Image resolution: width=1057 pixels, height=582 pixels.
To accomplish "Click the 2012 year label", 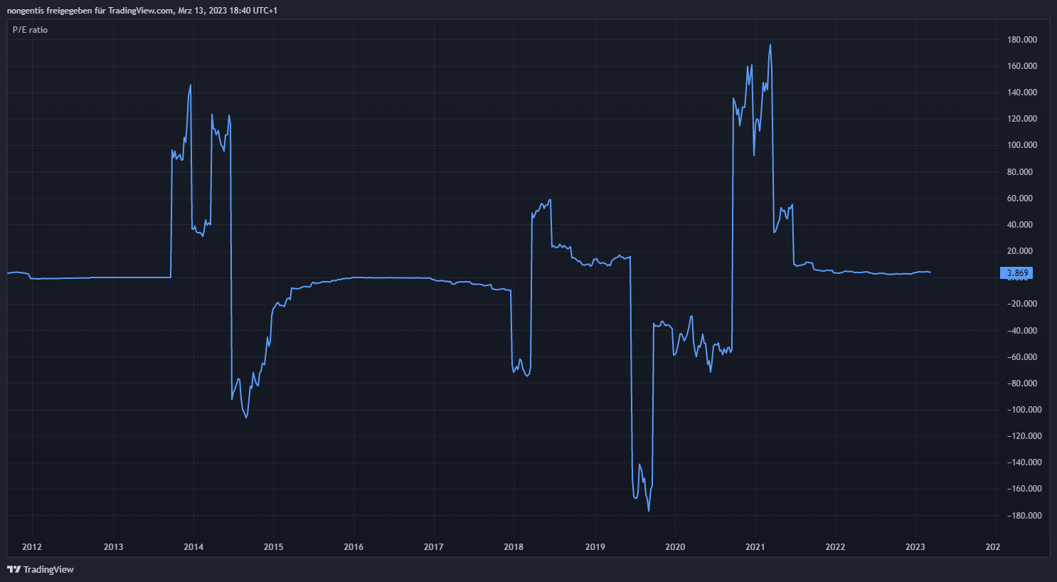I will pyautogui.click(x=32, y=547).
